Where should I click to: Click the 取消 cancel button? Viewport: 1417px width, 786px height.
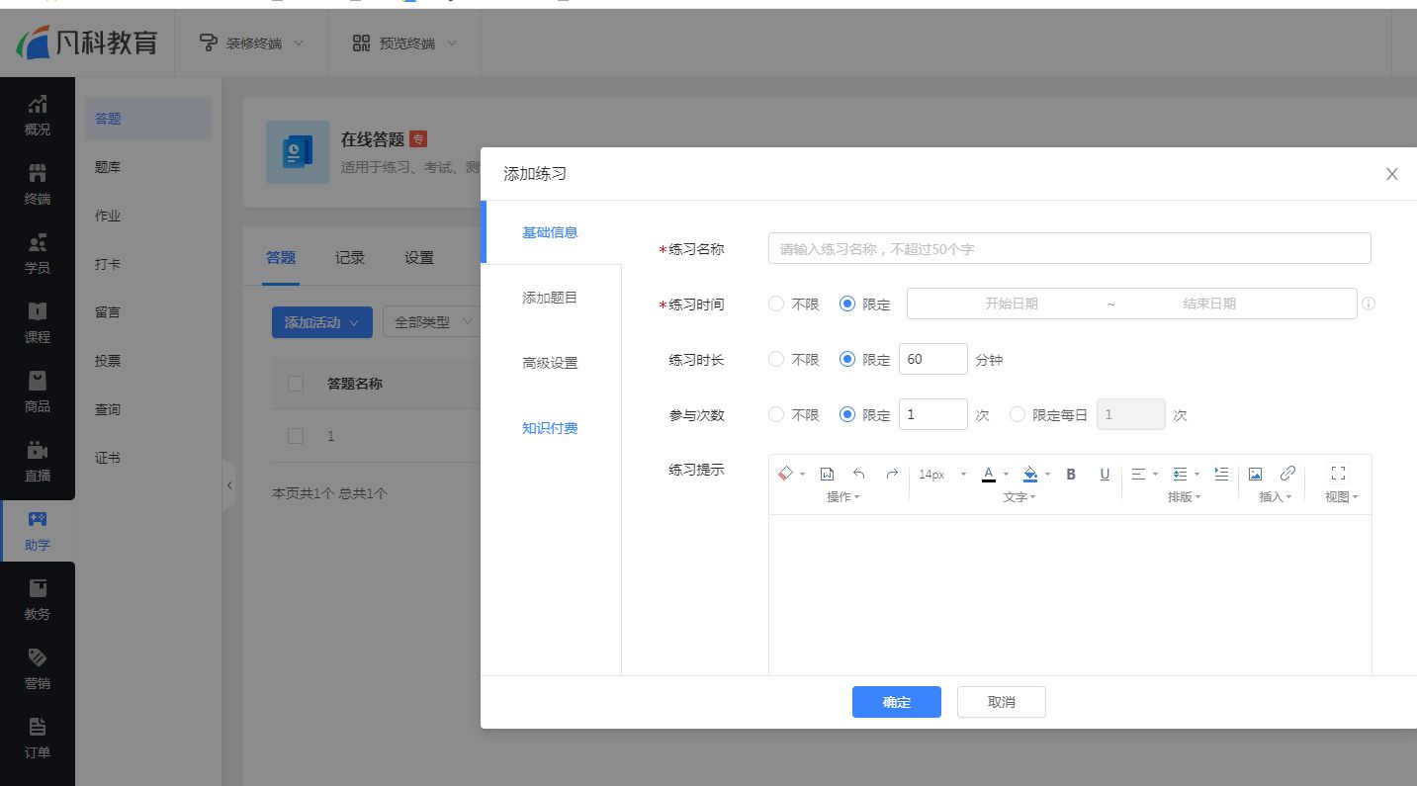pos(1002,702)
